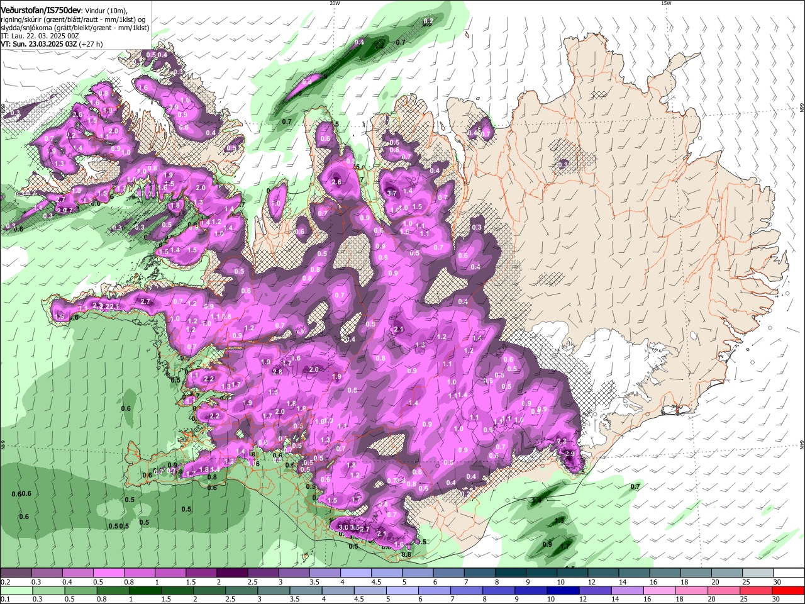Click the 3.0 value near the south coast
This screenshot has width=805, height=604.
click(343, 527)
